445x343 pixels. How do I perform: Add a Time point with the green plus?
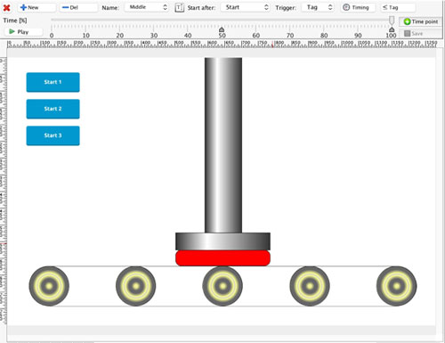point(421,21)
